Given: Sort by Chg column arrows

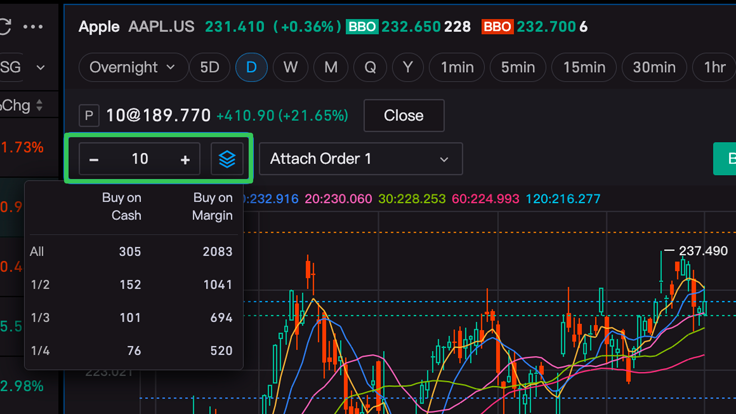Looking at the screenshot, I should point(39,105).
